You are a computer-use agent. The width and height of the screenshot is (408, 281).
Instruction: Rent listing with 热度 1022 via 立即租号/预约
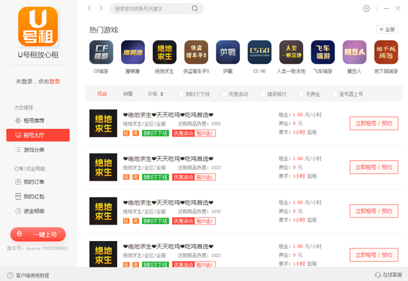(374, 255)
